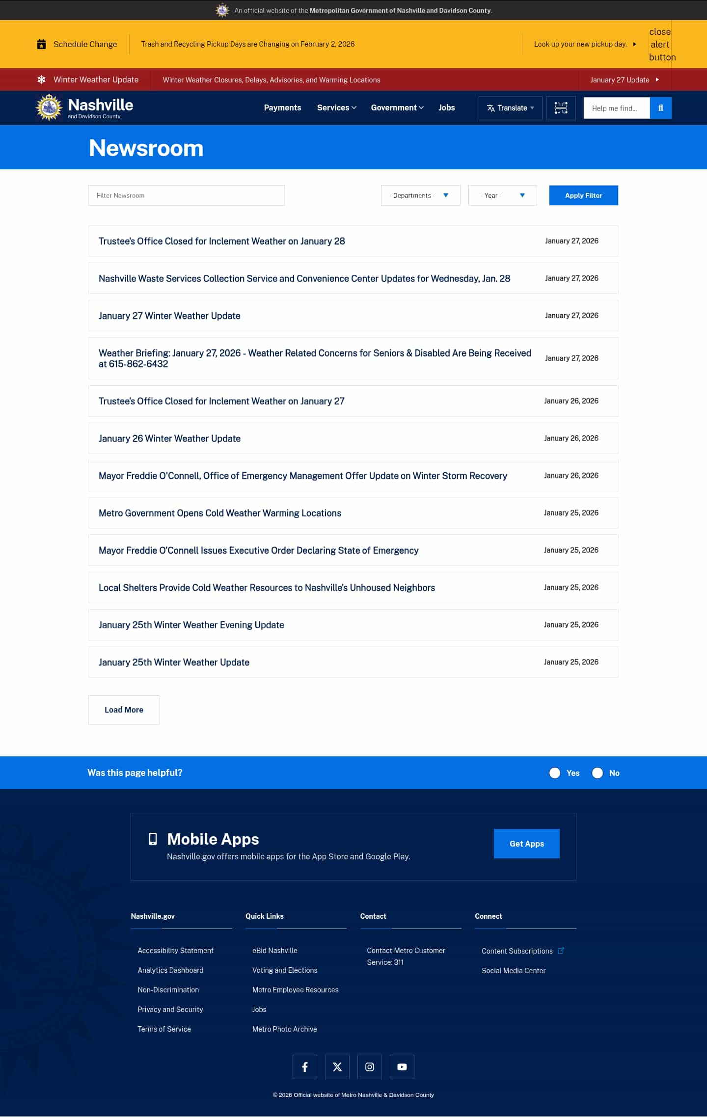Open the Weather Briefing January 27 article
This screenshot has width=707, height=1117.
pos(315,358)
